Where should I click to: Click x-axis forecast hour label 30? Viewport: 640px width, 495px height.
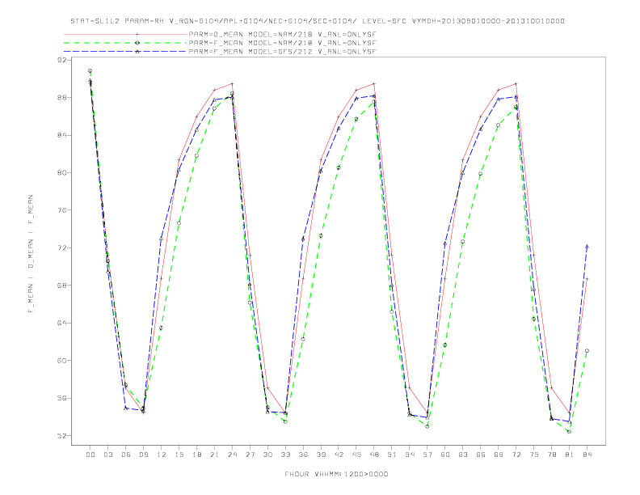[x=267, y=455]
